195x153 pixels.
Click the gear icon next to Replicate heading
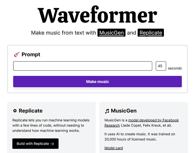15,111
